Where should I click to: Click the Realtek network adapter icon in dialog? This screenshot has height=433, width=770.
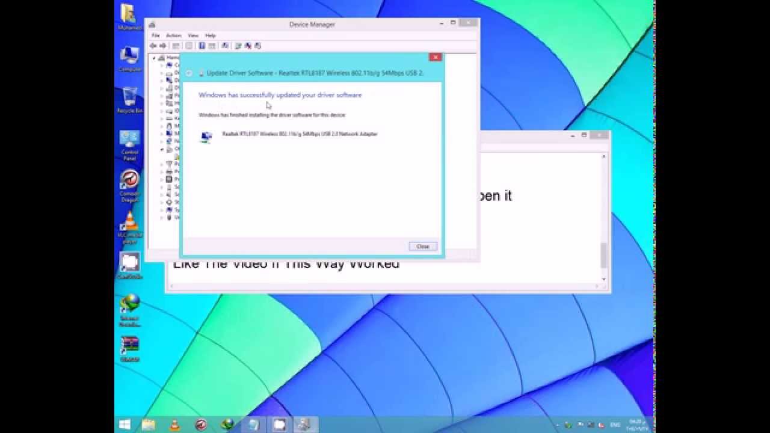206,138
